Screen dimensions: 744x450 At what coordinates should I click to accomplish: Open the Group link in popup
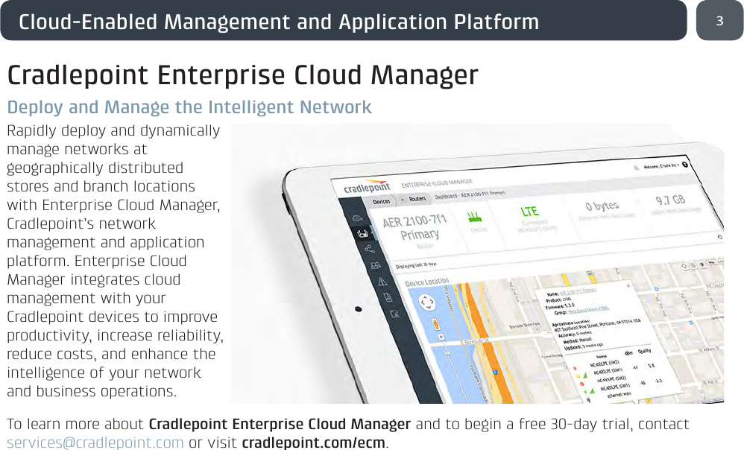588,310
